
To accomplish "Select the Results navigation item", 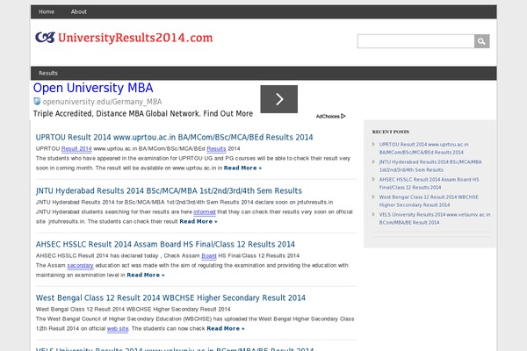I will click(x=48, y=73).
